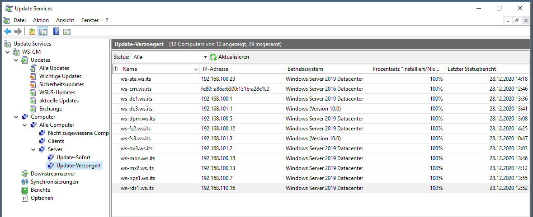Click the aktuelle Updates icon
Image resolution: width=533 pixels, height=217 pixels.
point(33,101)
